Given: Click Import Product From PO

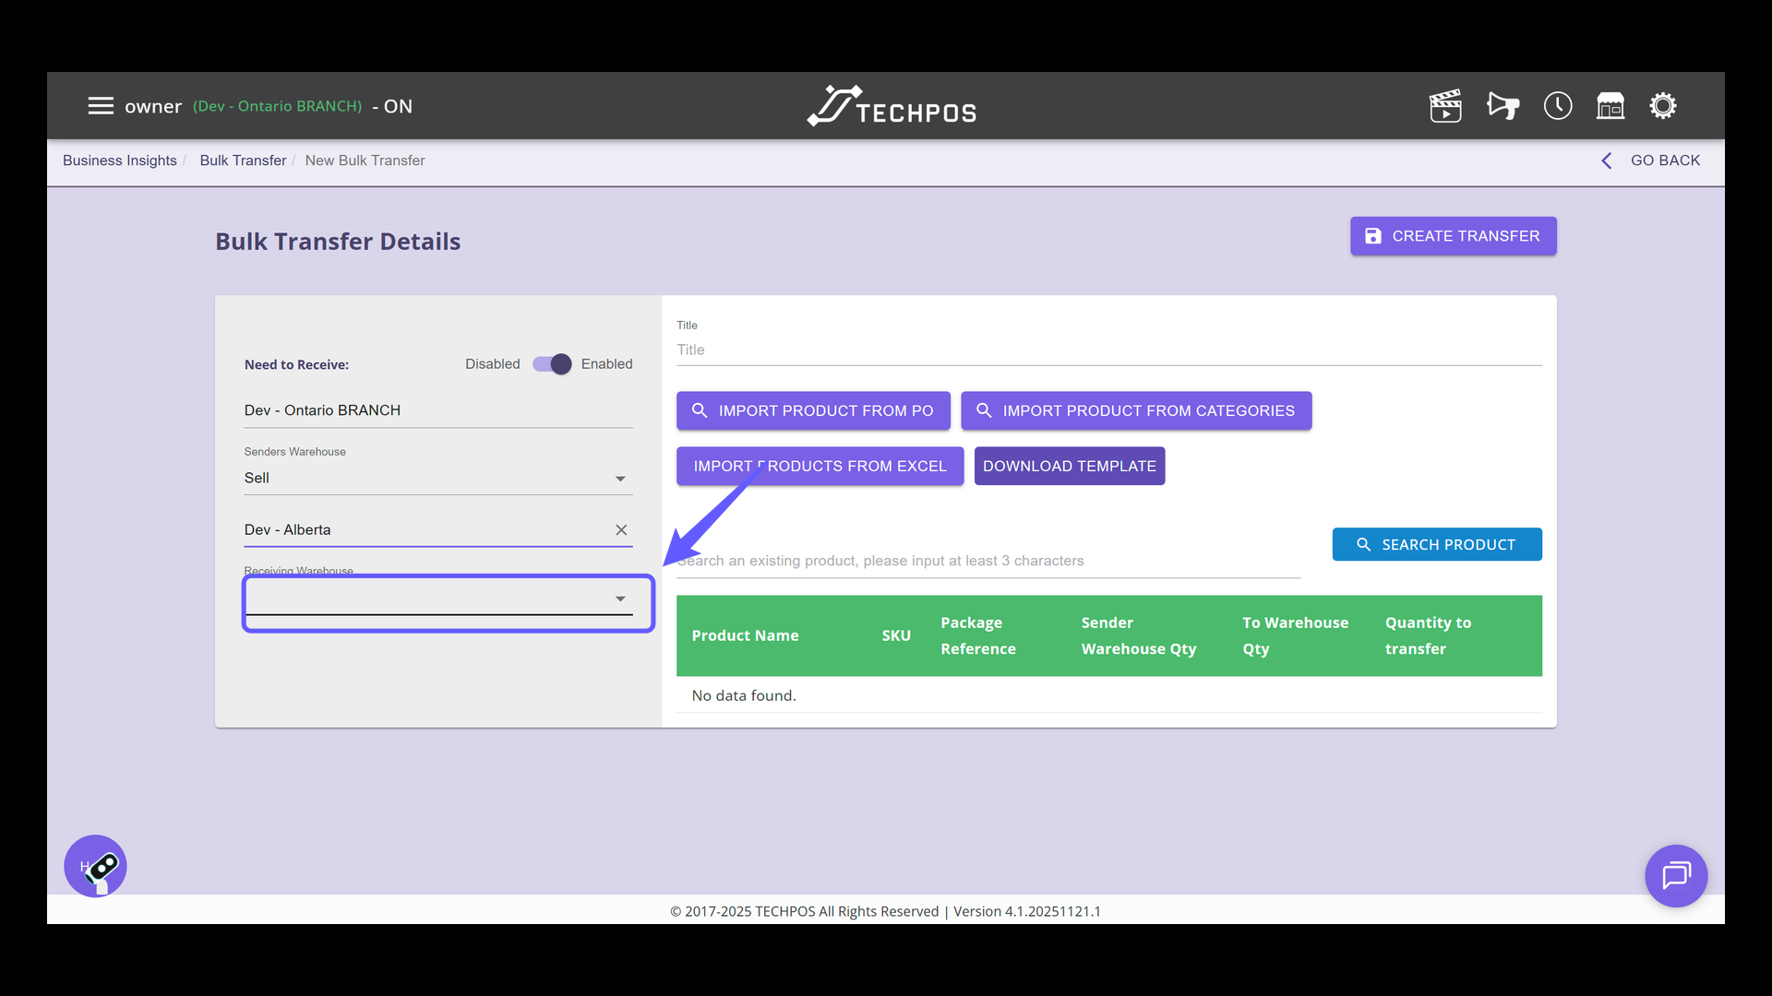Looking at the screenshot, I should 813,411.
